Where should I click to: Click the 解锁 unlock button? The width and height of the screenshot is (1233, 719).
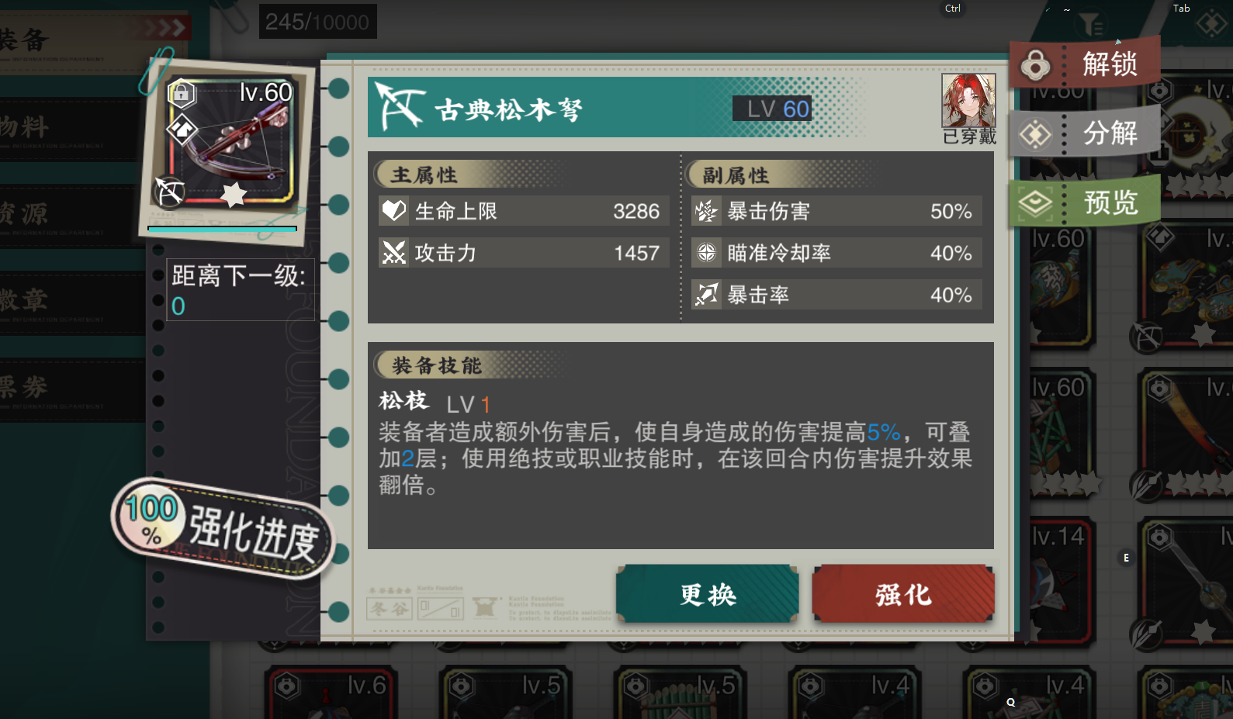[1085, 63]
